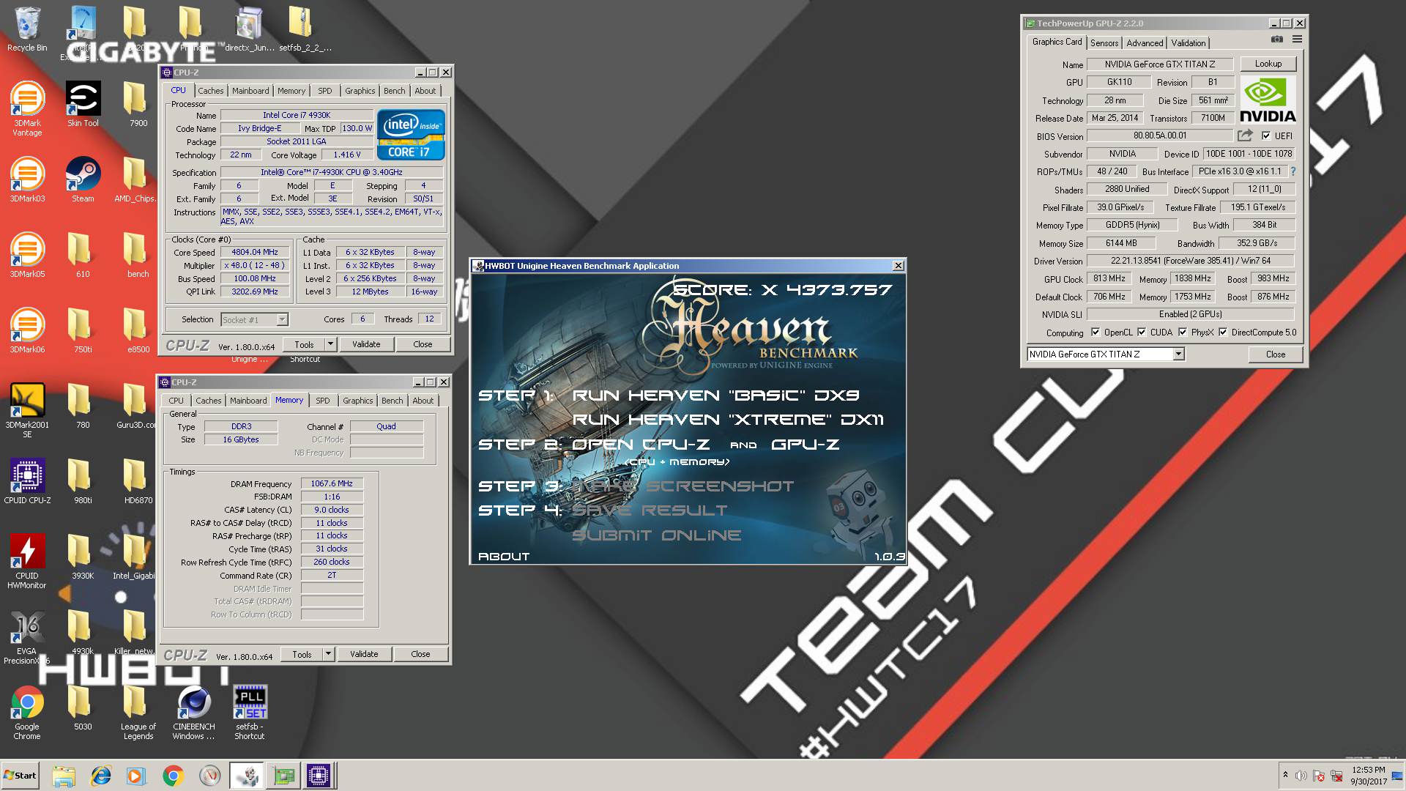Click Tools button in the CPU-Z window with the Memory tab open

pyautogui.click(x=302, y=654)
